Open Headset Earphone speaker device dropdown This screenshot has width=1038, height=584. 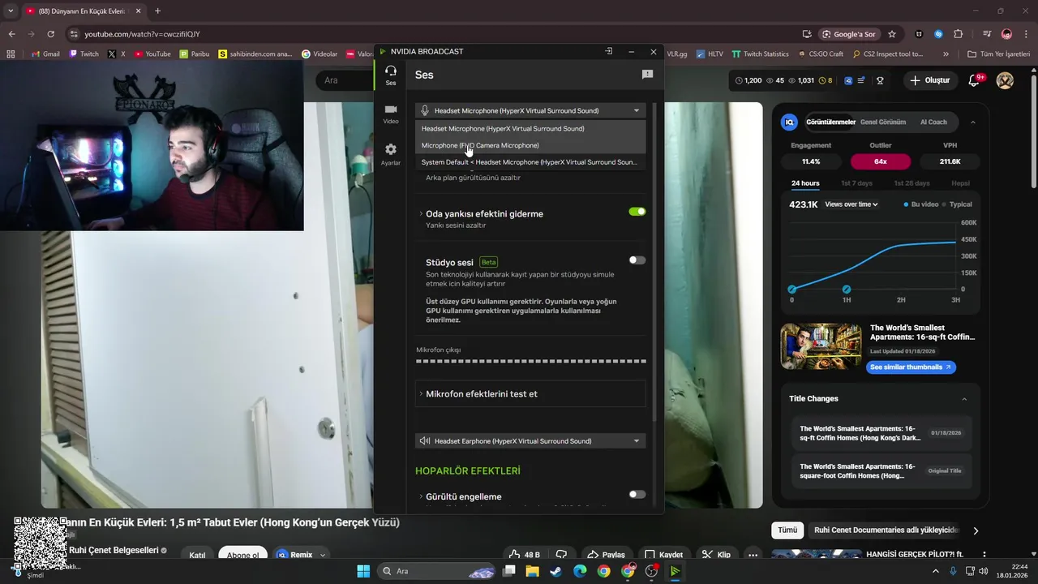point(530,440)
